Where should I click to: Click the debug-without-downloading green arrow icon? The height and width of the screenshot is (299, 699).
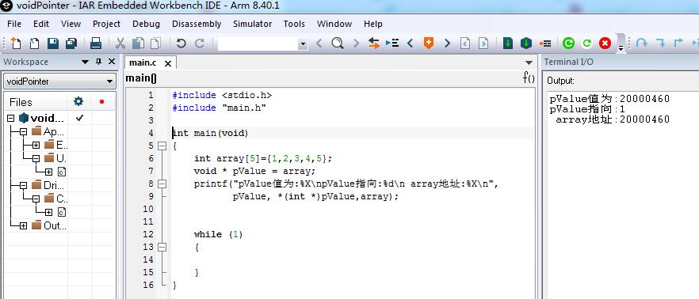coord(586,44)
